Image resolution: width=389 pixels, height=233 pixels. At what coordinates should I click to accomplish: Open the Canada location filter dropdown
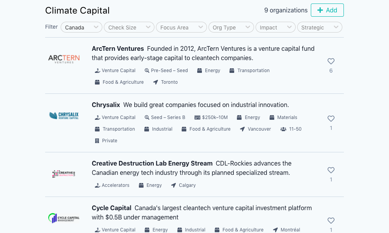[x=81, y=27]
